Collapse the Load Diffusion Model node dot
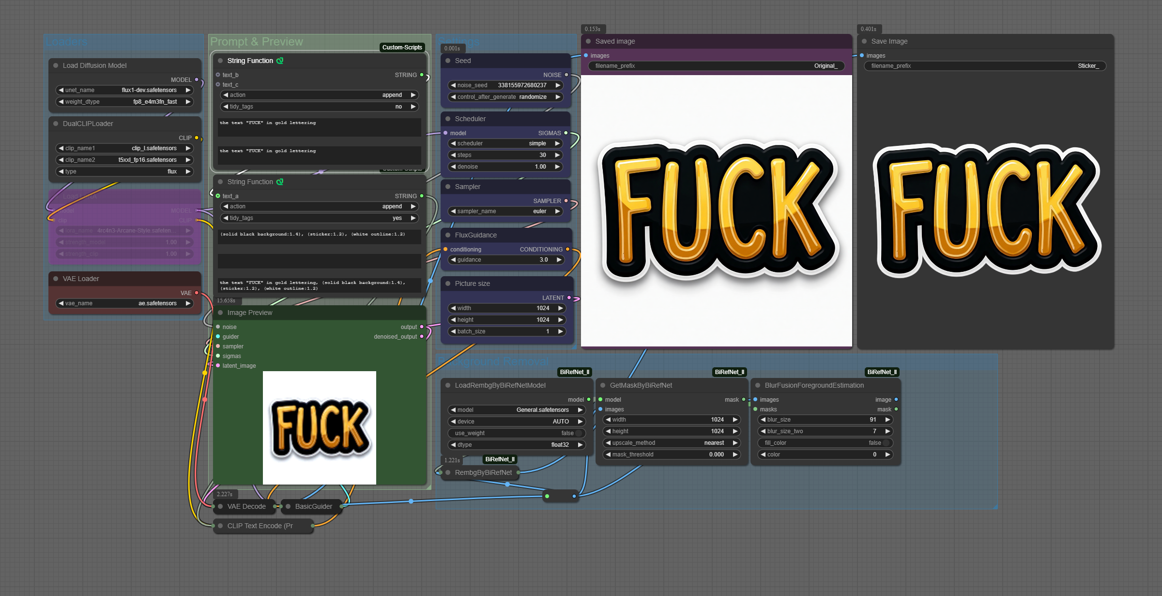Viewport: 1162px width, 596px height. click(x=56, y=65)
